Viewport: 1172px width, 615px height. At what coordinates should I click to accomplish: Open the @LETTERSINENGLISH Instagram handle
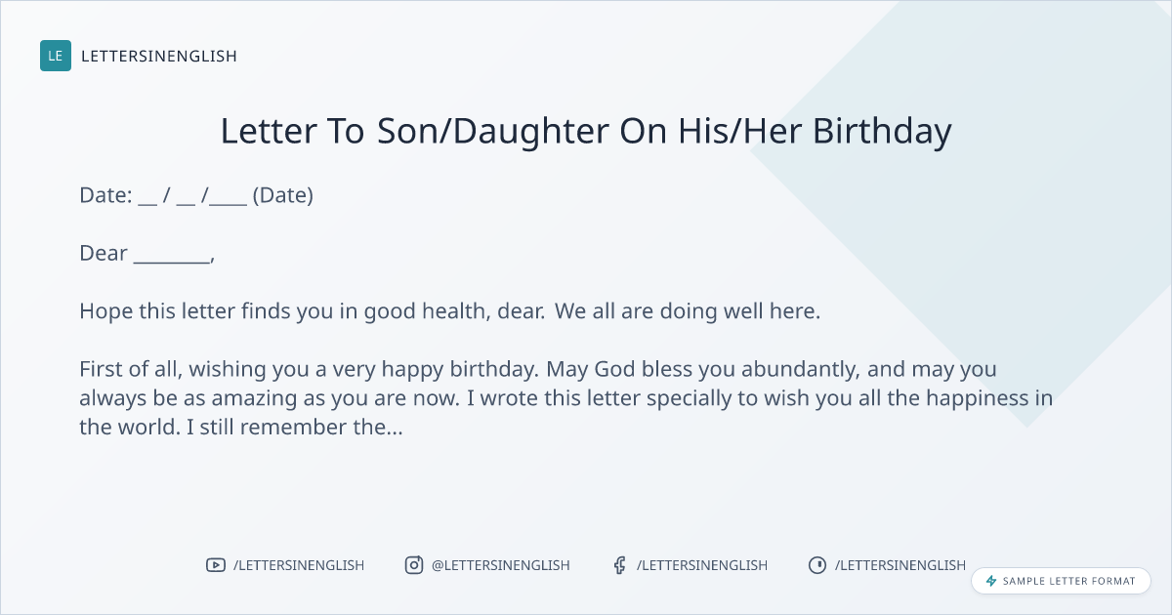pyautogui.click(x=500, y=565)
